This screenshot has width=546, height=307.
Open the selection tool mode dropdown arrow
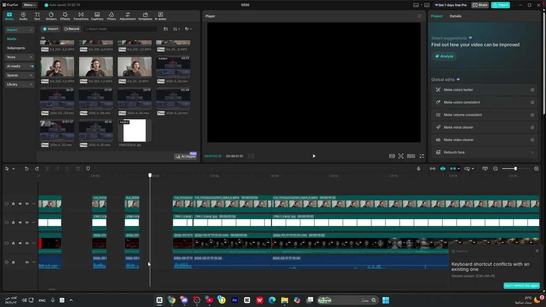[x=13, y=169]
